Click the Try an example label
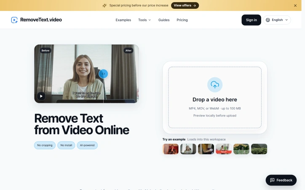305x190 pixels. tap(174, 139)
